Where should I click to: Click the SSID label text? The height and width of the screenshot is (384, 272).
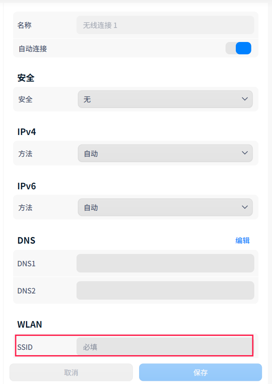click(25, 347)
